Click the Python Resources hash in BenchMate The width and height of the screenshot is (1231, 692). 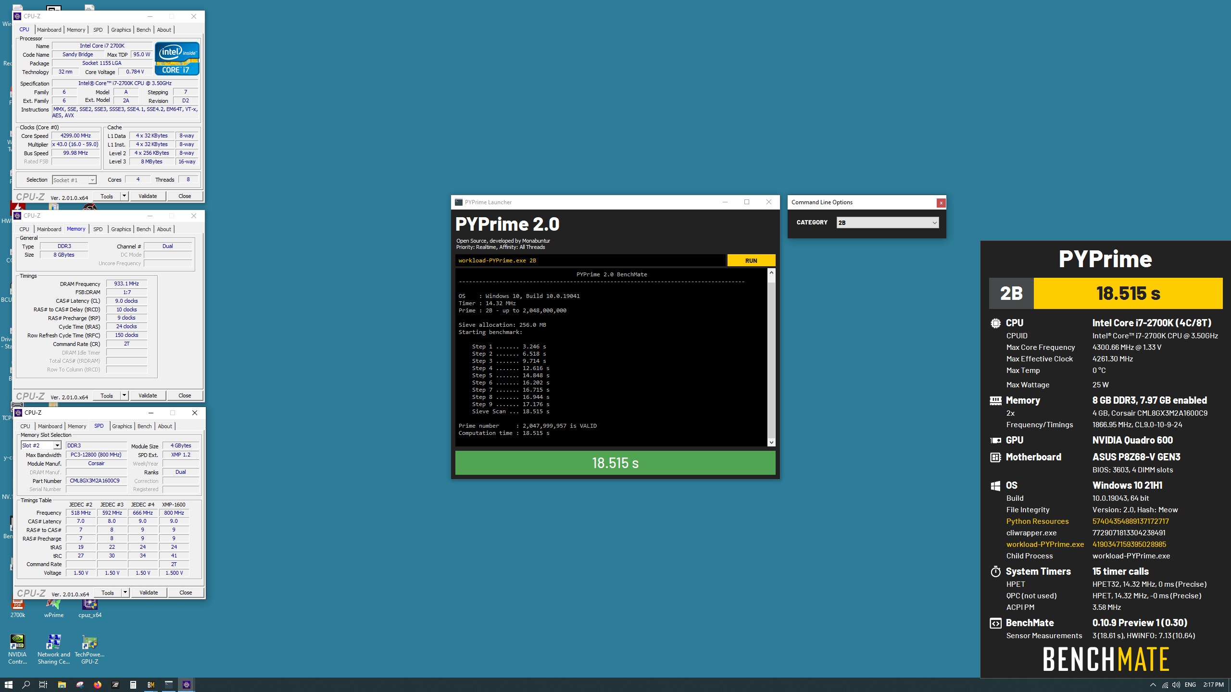1131,521
